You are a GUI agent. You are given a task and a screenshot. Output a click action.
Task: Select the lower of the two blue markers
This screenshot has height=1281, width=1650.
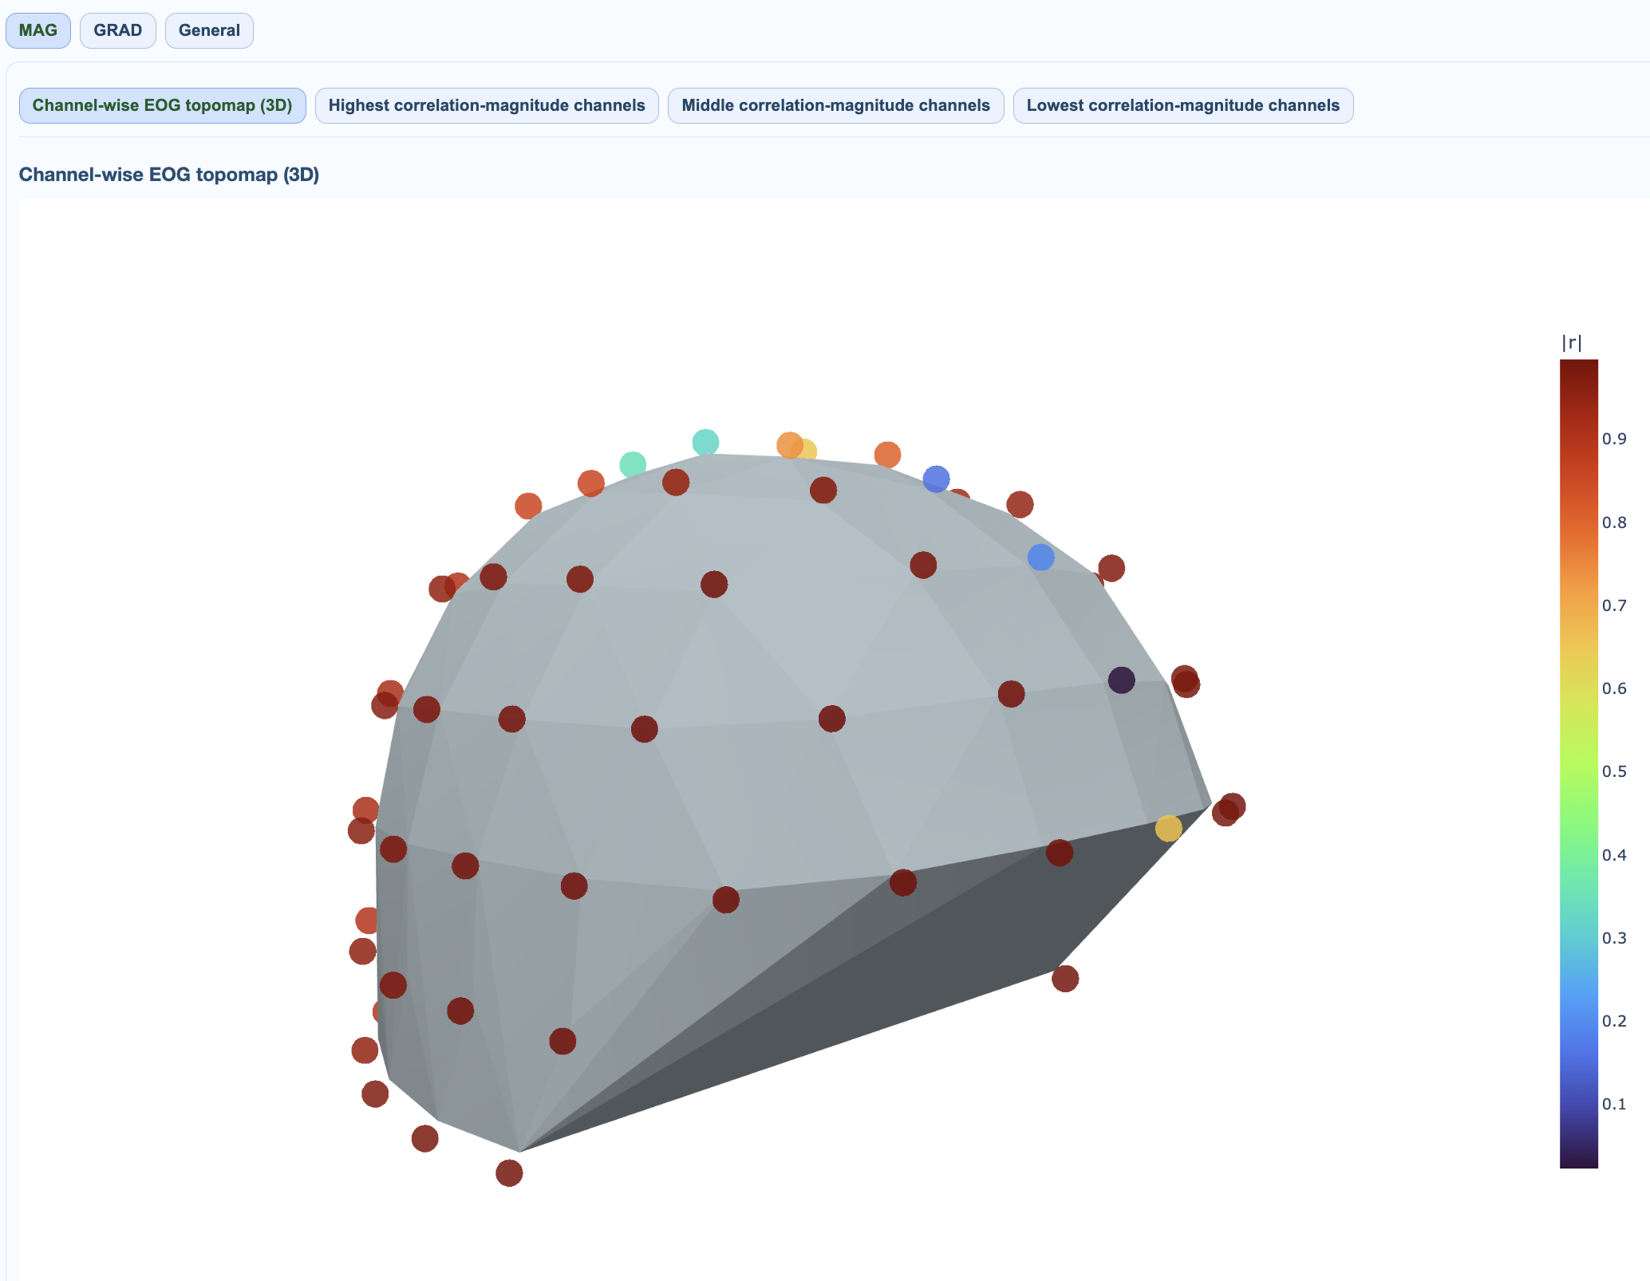point(1040,557)
